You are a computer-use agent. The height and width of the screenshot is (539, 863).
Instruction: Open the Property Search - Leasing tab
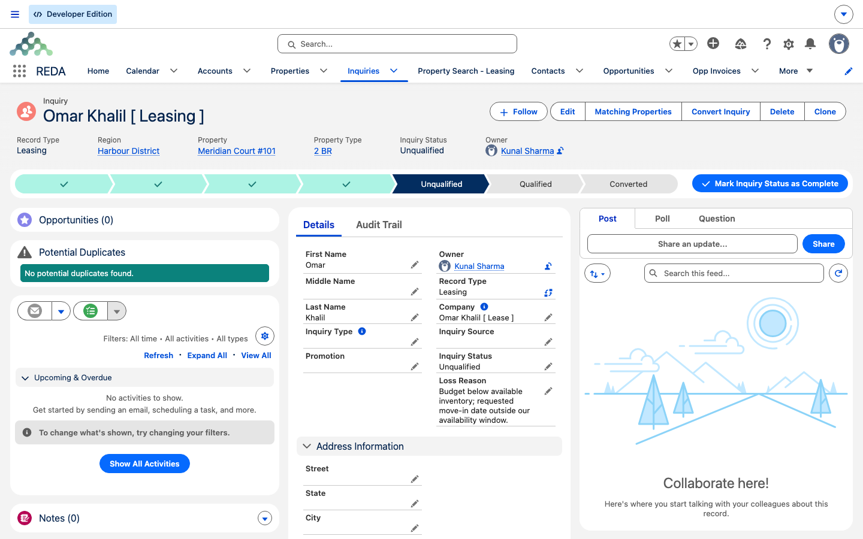[466, 71]
